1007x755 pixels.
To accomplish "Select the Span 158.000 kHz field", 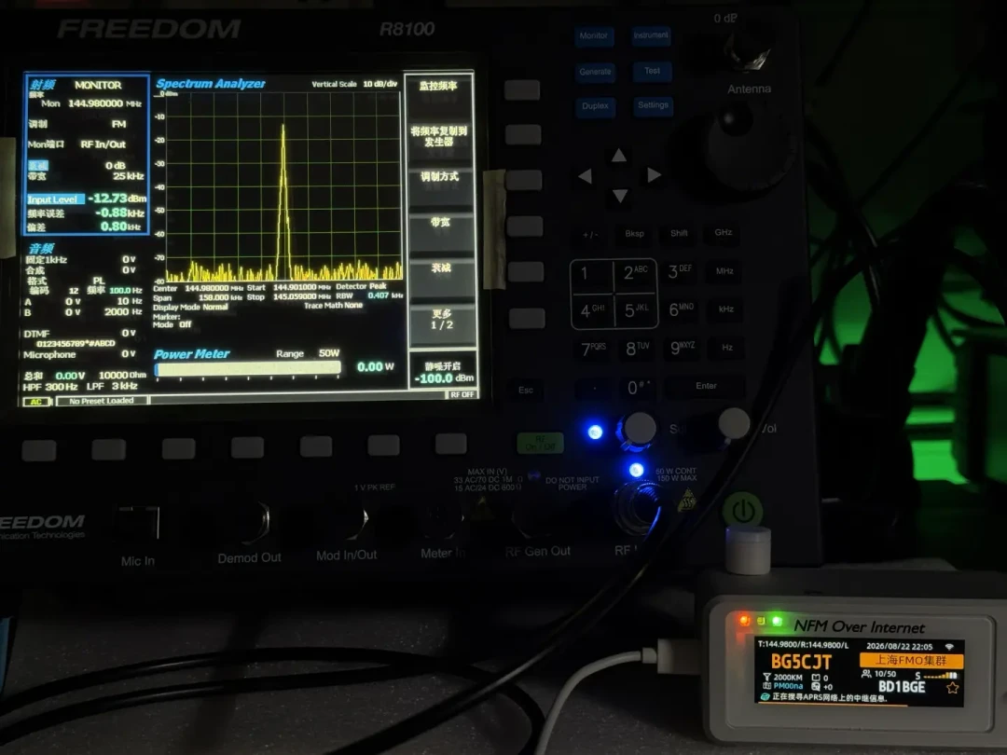I will point(198,298).
